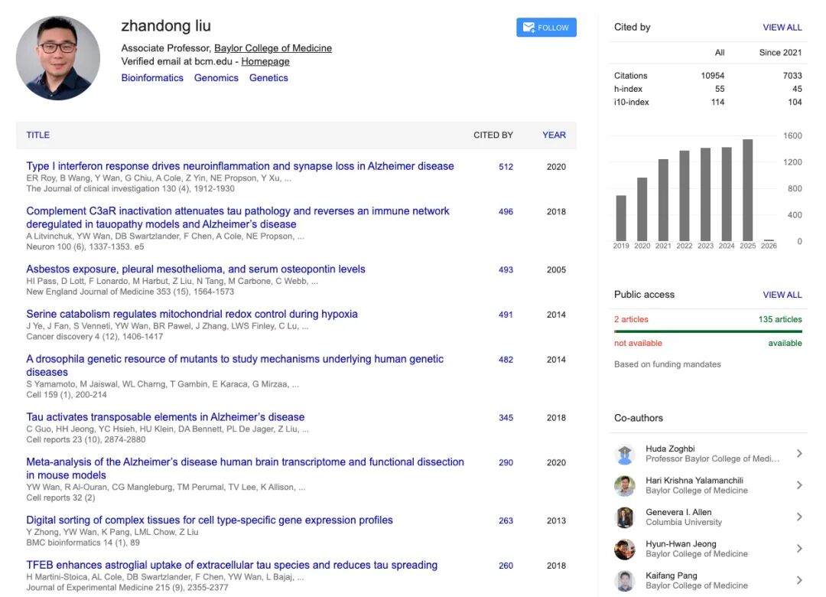Expand Hari Krishna Yalamanchili chevron arrow

tap(799, 485)
